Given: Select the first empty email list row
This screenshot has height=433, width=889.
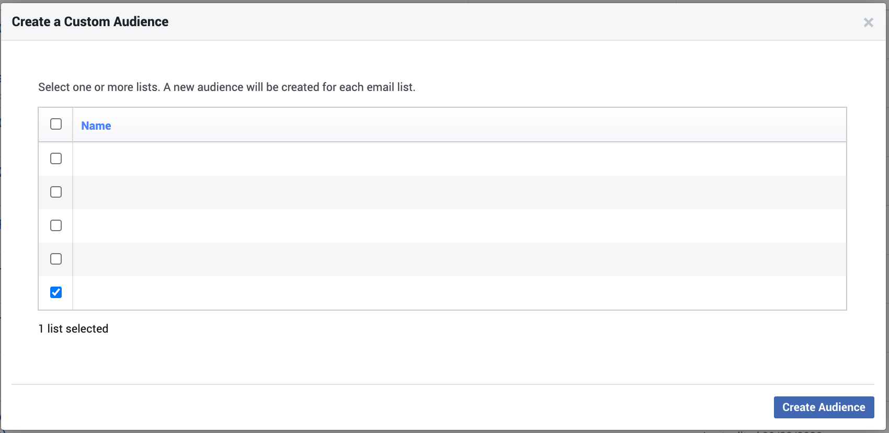Looking at the screenshot, I should click(418, 158).
